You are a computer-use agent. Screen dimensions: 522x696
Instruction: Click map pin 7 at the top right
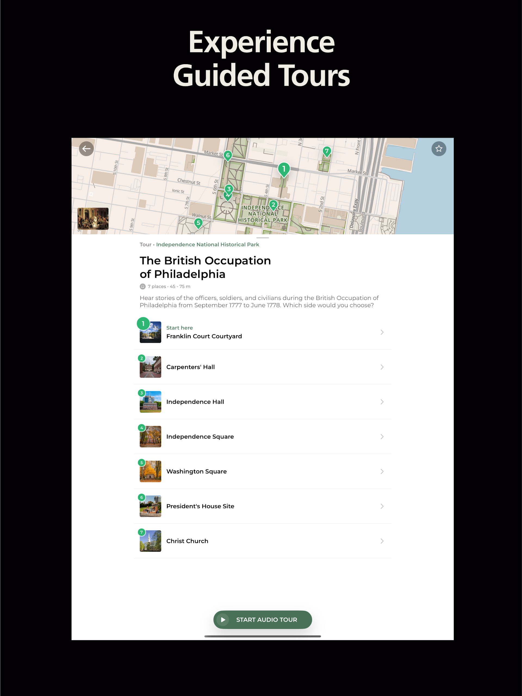click(x=327, y=152)
